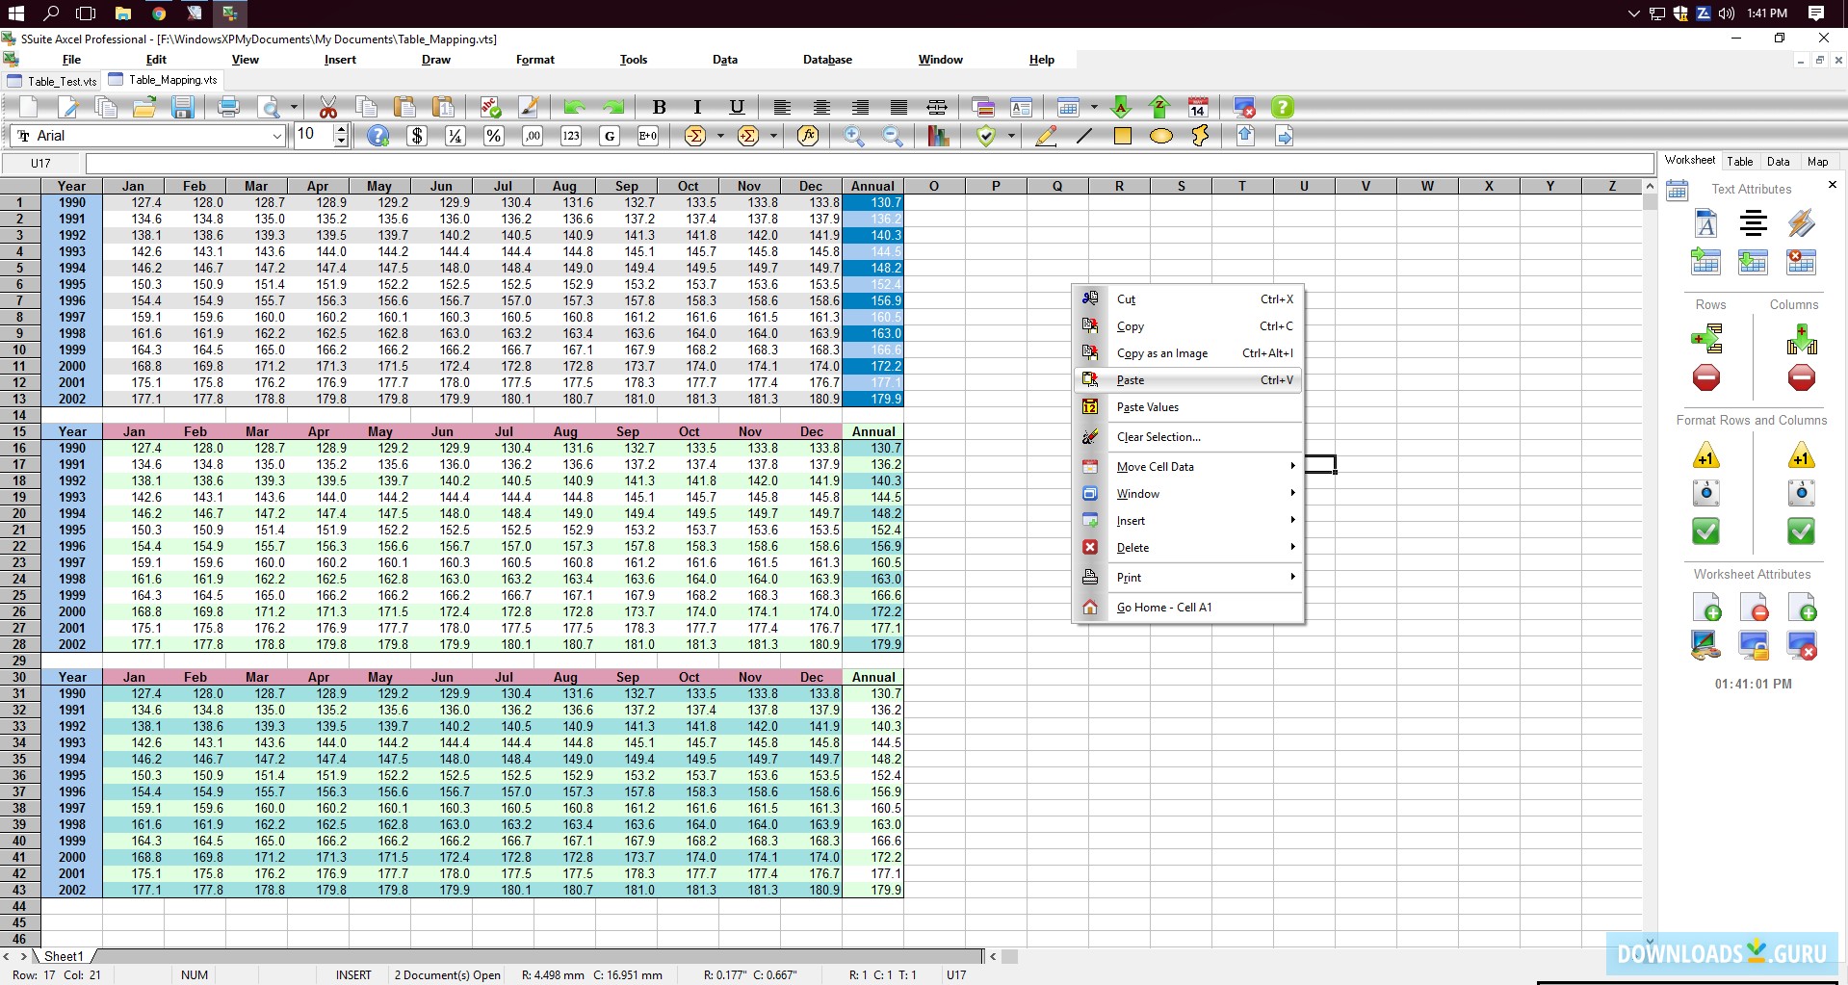
Task: Switch to the Table_Test.vts tab
Action: coord(60,81)
